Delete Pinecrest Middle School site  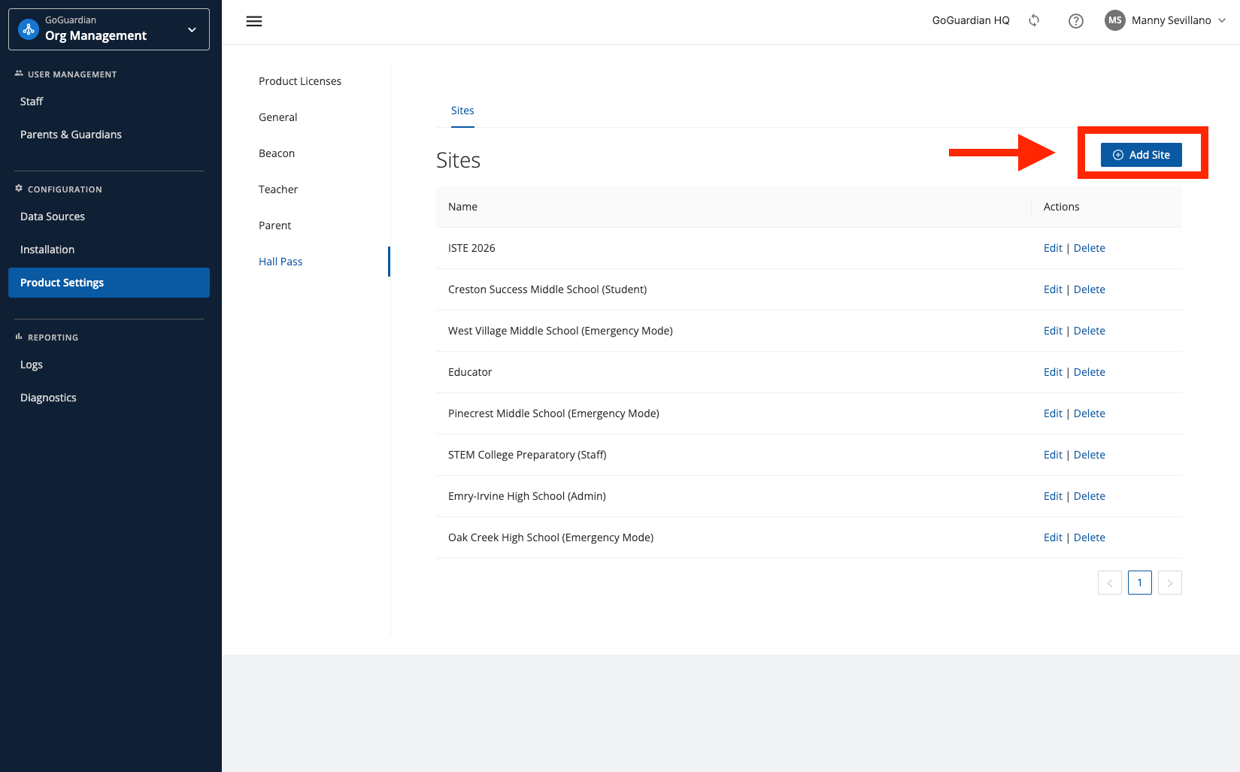tap(1090, 413)
